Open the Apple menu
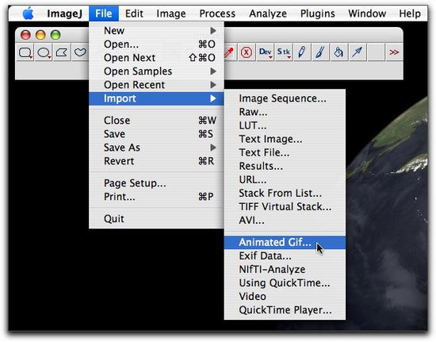The image size is (436, 342). (x=28, y=13)
